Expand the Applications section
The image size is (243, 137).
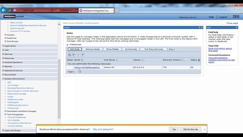point(3,46)
